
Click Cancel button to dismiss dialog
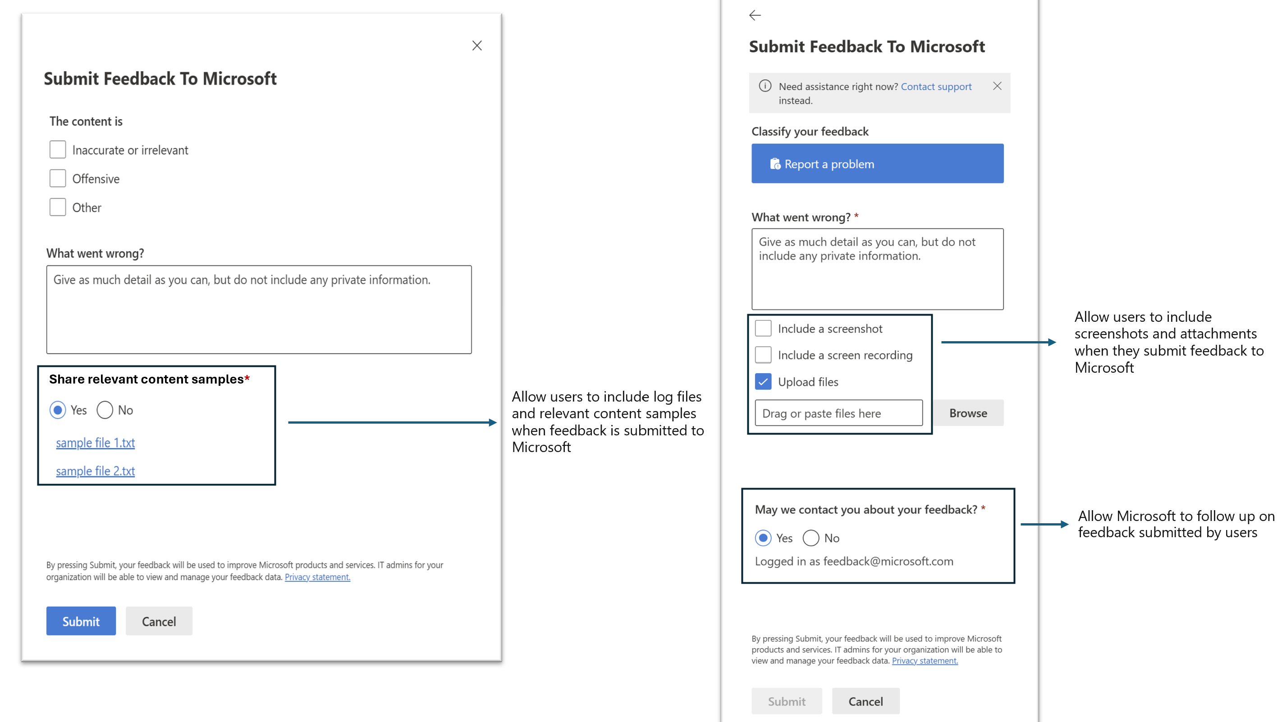(x=158, y=621)
